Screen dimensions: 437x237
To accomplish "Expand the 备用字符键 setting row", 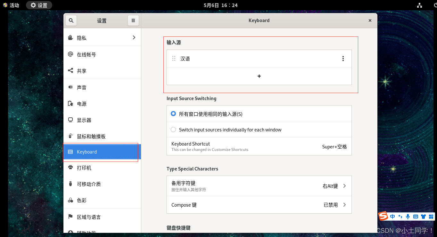I will click(259, 186).
